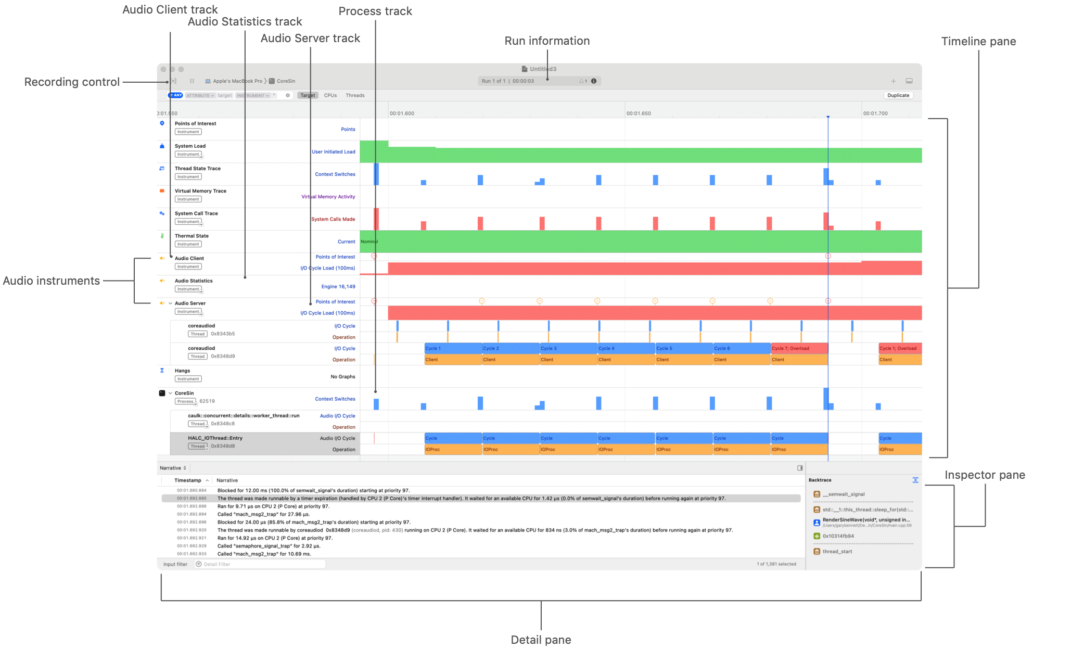Click the Hangs hourglass icon
The height and width of the screenshot is (649, 1071).
[162, 371]
